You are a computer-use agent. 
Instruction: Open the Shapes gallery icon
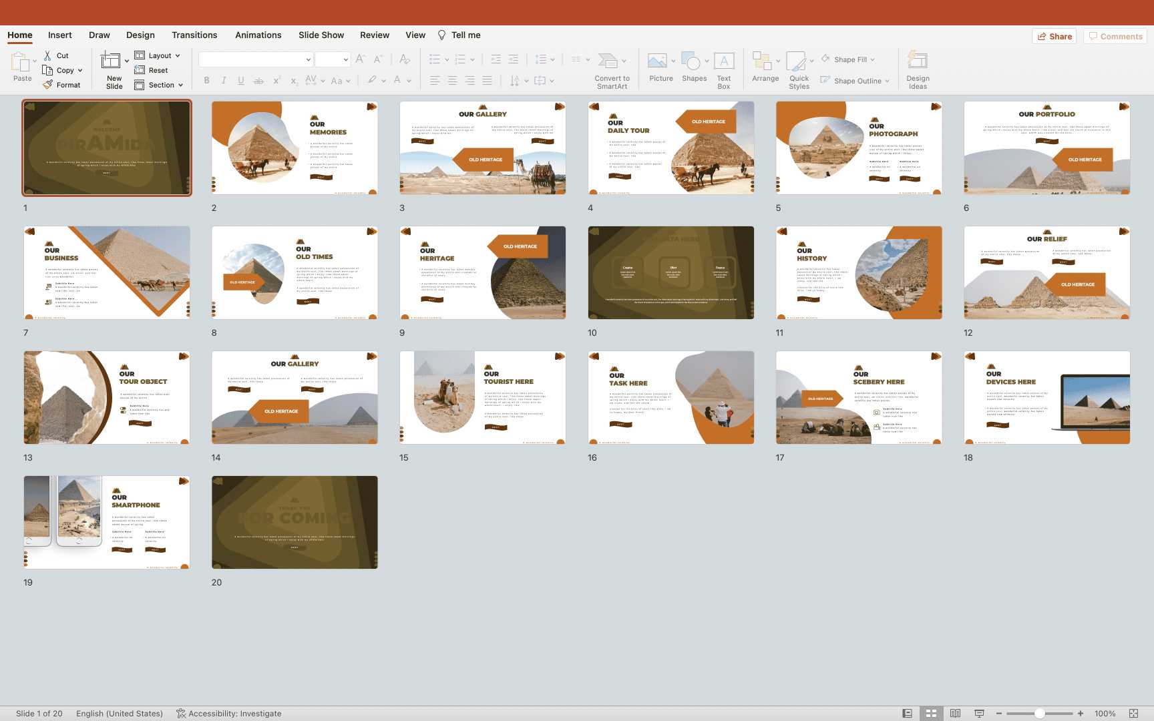(x=691, y=62)
